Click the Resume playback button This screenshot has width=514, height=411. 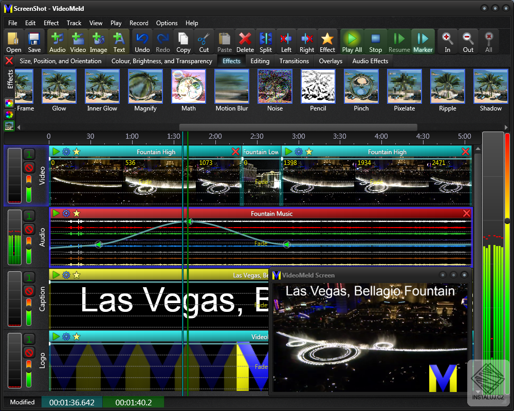click(399, 42)
